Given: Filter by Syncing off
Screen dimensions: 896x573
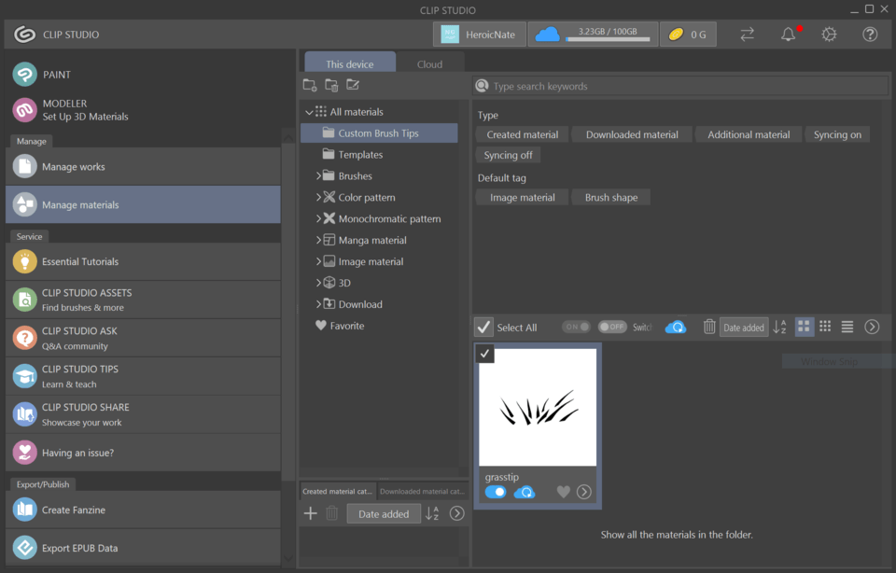Looking at the screenshot, I should click(508, 155).
